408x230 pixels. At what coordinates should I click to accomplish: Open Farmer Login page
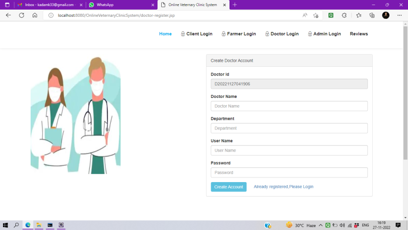tap(239, 34)
